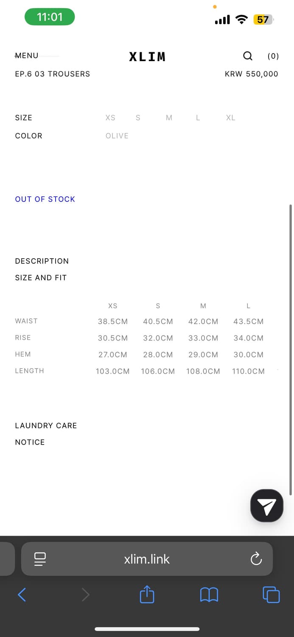The width and height of the screenshot is (294, 637).
Task: Tap the floating paper plane chat icon
Action: [x=267, y=505]
